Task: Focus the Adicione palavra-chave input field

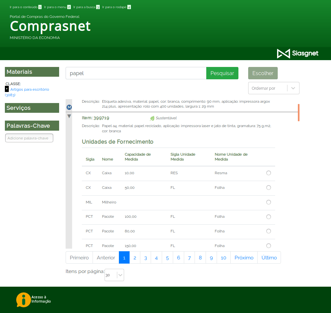Action: point(29,138)
